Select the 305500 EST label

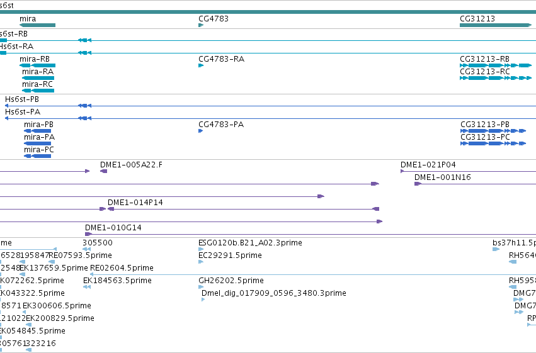pyautogui.click(x=98, y=243)
